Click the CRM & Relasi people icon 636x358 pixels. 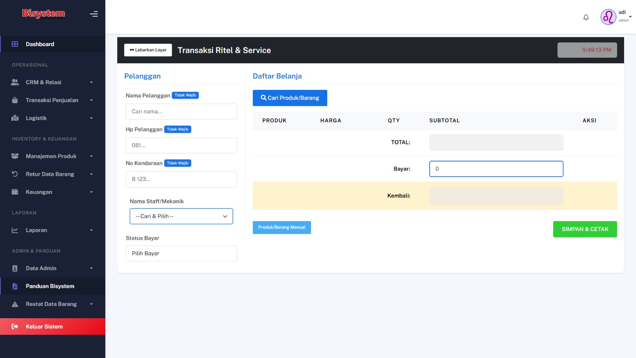[15, 82]
